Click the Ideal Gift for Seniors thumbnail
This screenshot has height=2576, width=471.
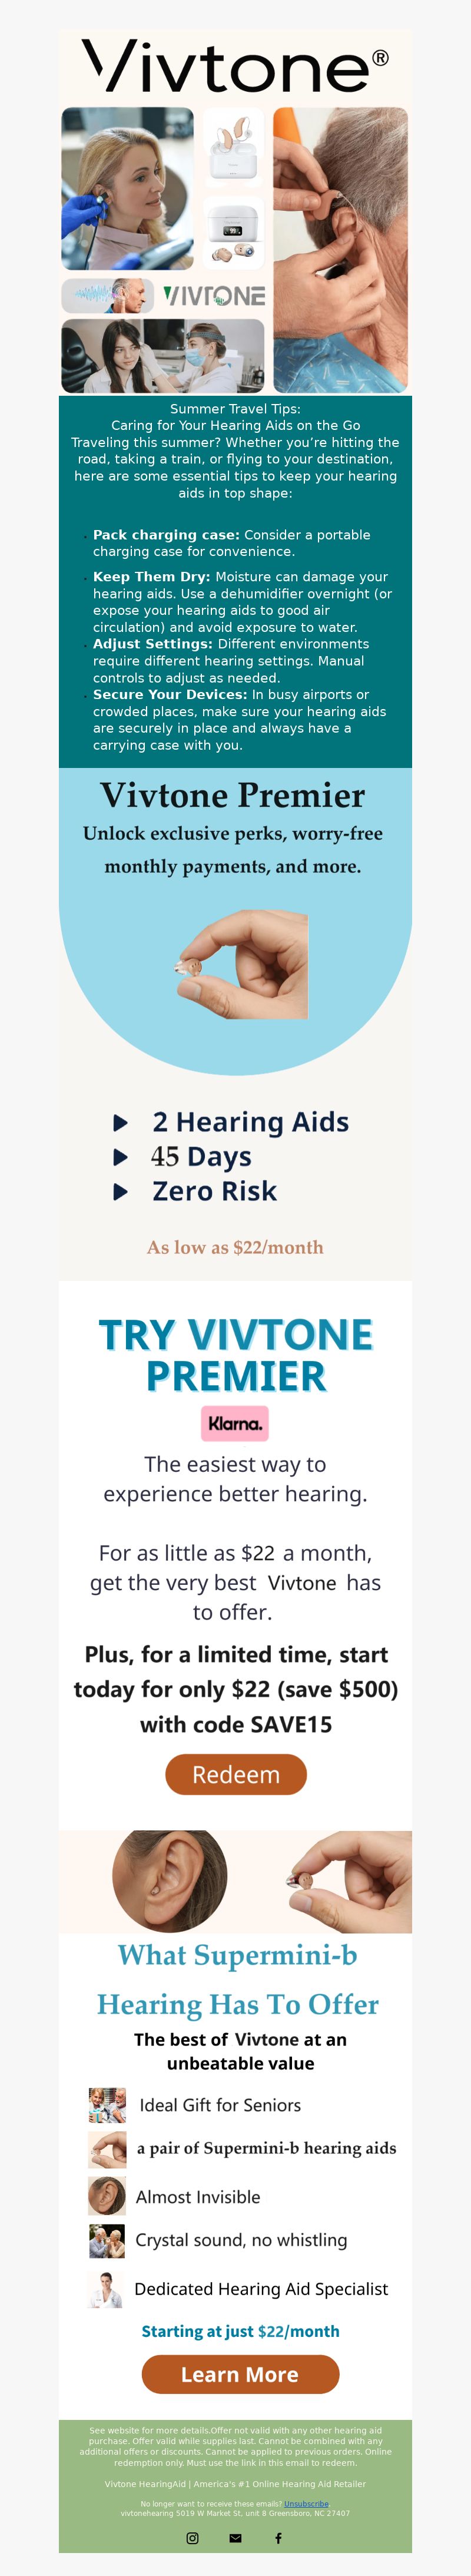pos(107,2105)
